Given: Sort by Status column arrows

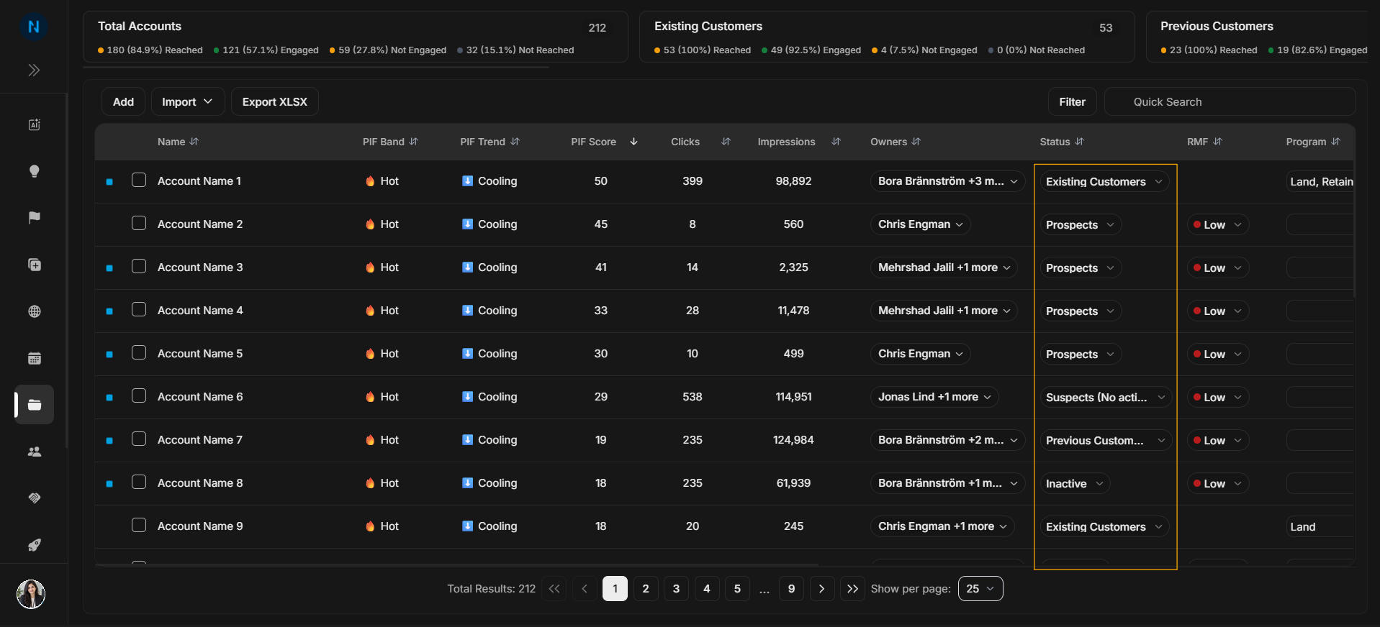Looking at the screenshot, I should click(x=1079, y=142).
